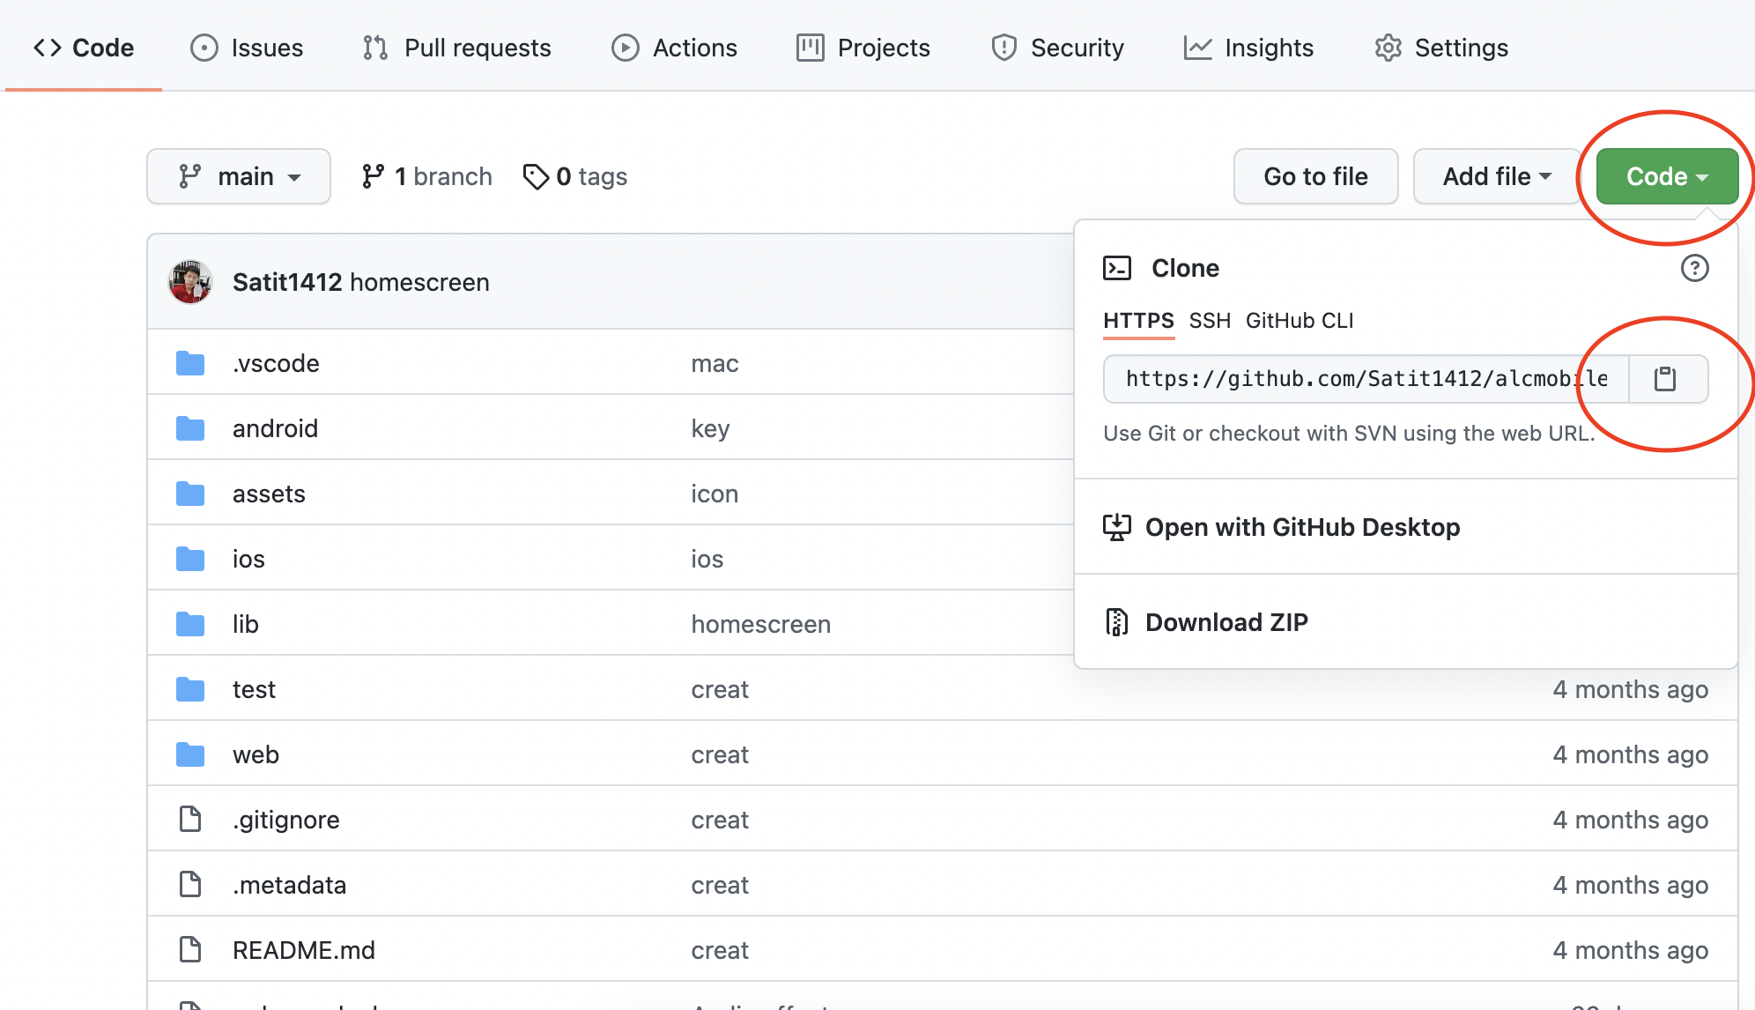Screen dimensions: 1755x1010
Task: Click the branch icon next to main
Action: coord(374,176)
